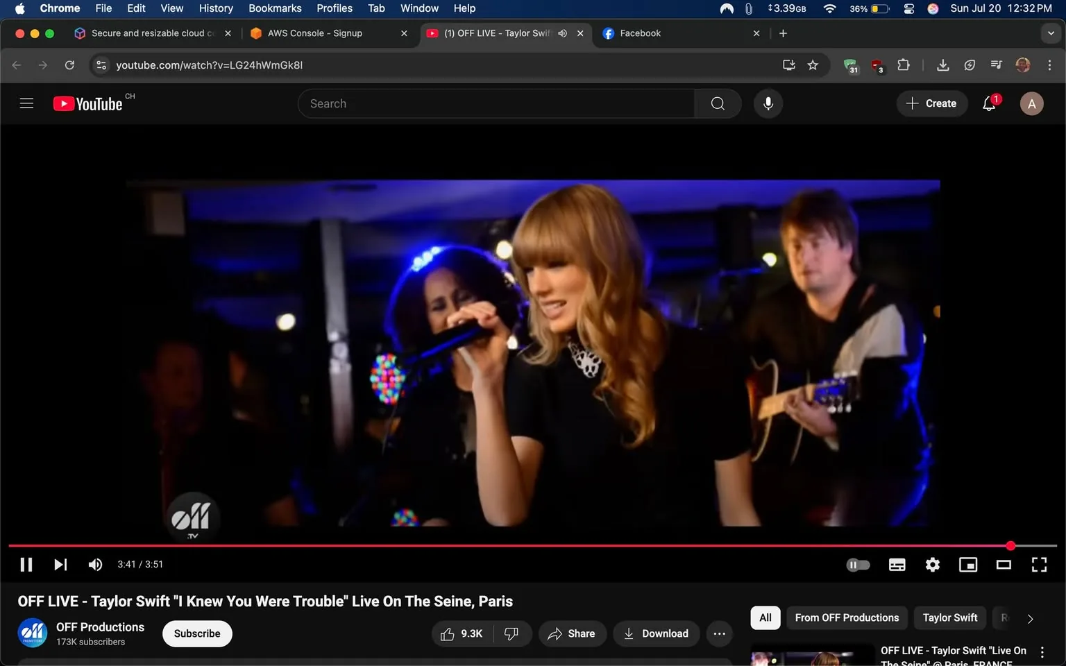Mute the video with the volume icon
This screenshot has height=666, width=1066.
click(x=95, y=564)
